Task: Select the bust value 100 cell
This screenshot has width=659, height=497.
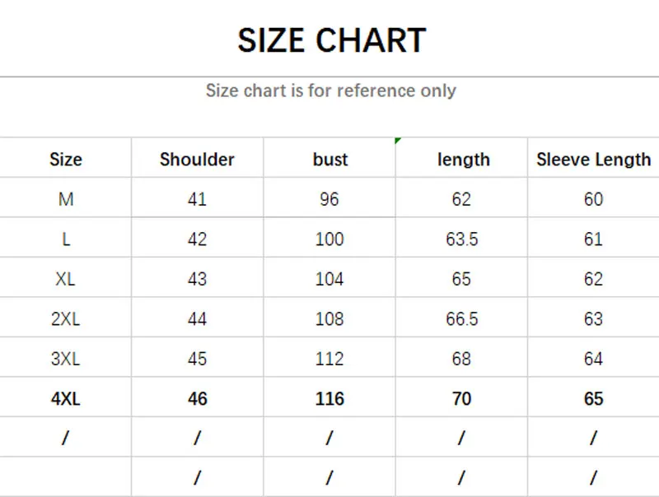Action: 329,239
